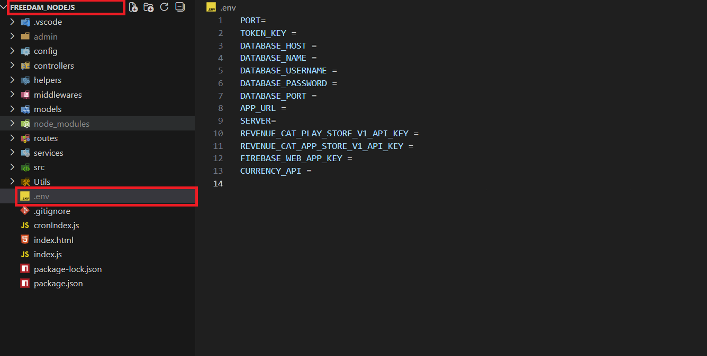Expand the controllers folder chevron
Image resolution: width=707 pixels, height=356 pixels.
12,65
